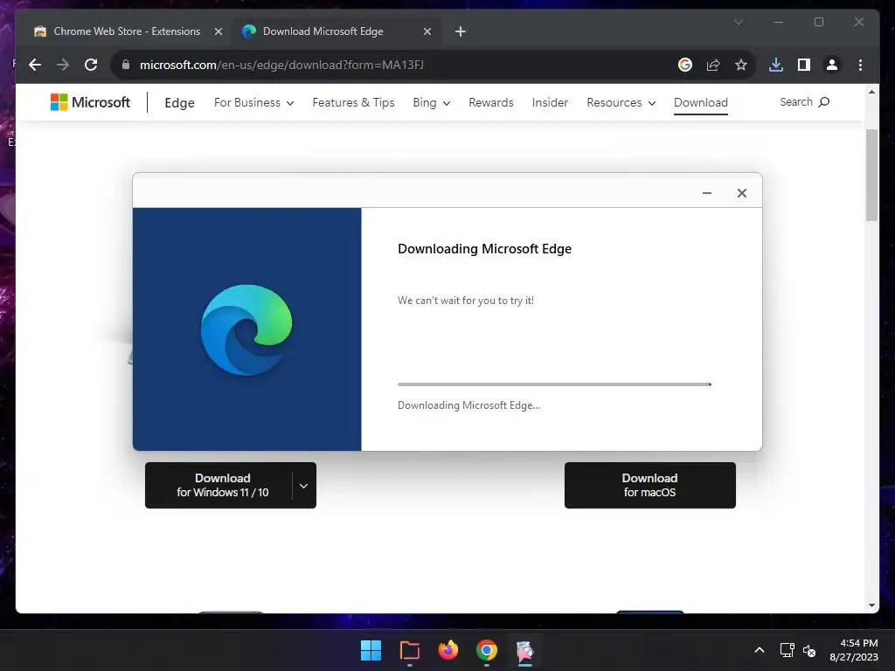Minimize the Edge installer dialog
Viewport: 895px width, 671px height.
point(706,193)
